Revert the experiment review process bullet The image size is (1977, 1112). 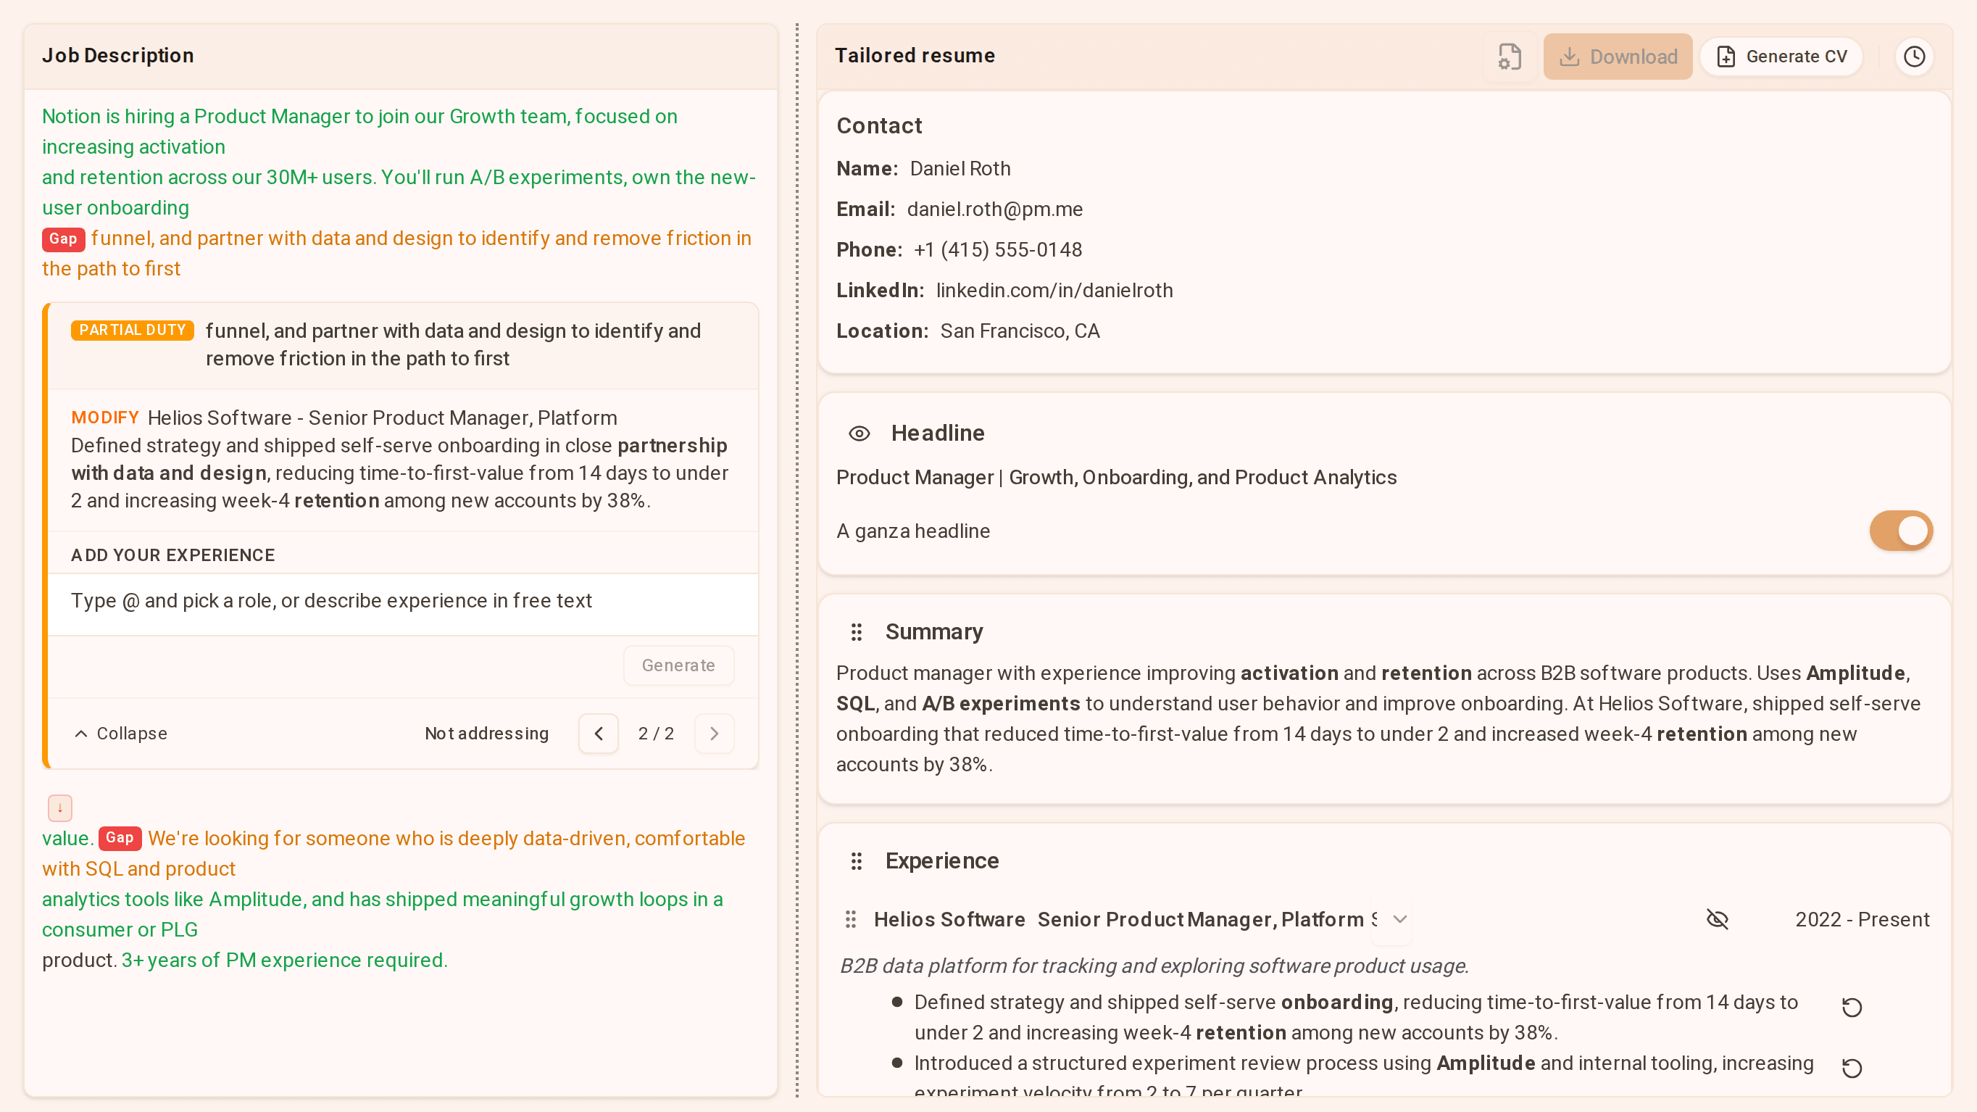click(1852, 1069)
